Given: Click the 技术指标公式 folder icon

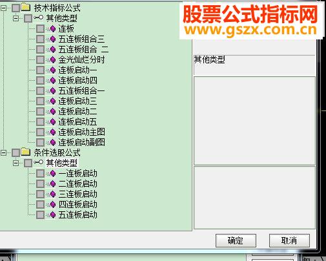Looking at the screenshot, I should coord(25,7).
